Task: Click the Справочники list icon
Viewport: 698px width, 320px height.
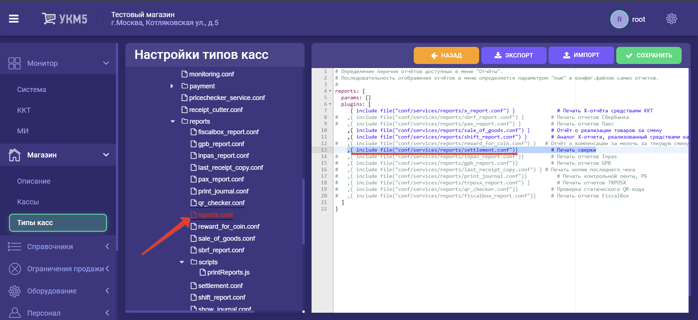Action: click(x=15, y=247)
